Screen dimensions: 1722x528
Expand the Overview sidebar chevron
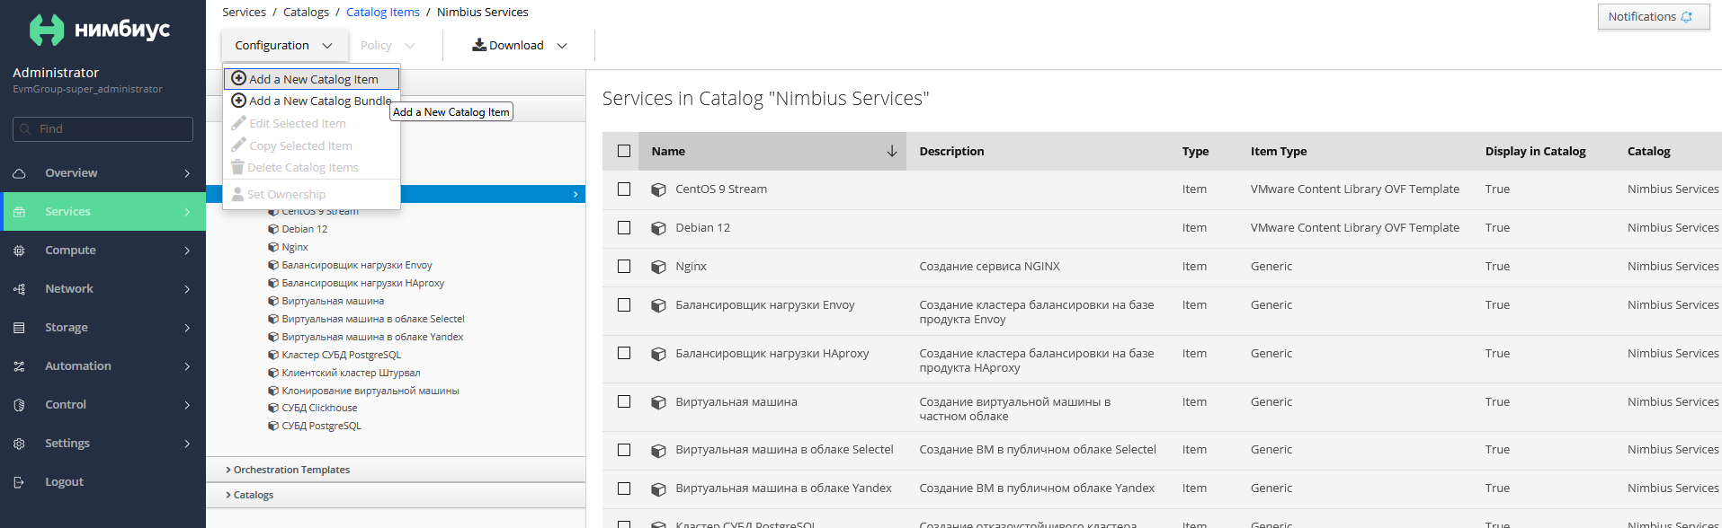[x=187, y=173]
